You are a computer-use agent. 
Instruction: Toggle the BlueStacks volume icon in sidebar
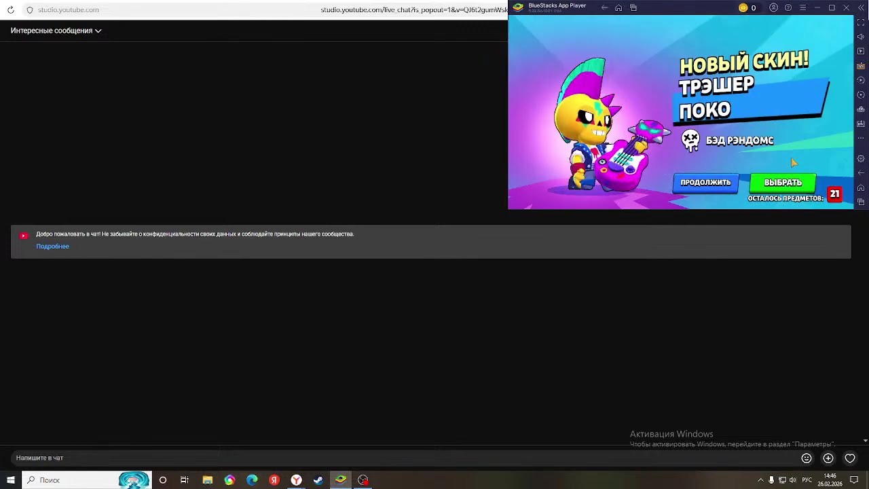(x=861, y=37)
